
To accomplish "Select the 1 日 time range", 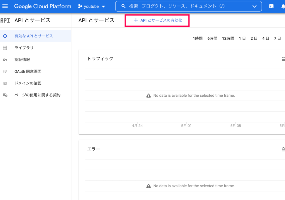I will (x=242, y=38).
